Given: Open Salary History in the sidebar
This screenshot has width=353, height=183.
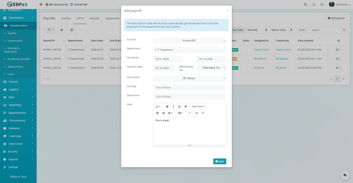Looking at the screenshot, I should [15, 67].
